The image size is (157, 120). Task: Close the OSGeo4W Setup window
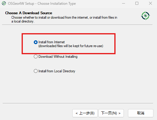pos(150,3)
